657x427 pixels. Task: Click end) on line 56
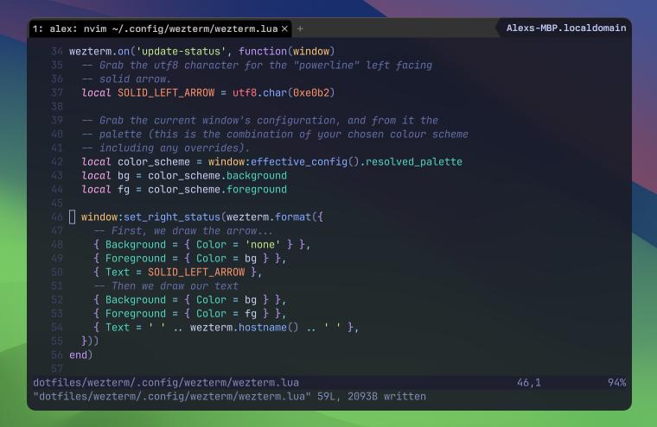click(x=81, y=355)
